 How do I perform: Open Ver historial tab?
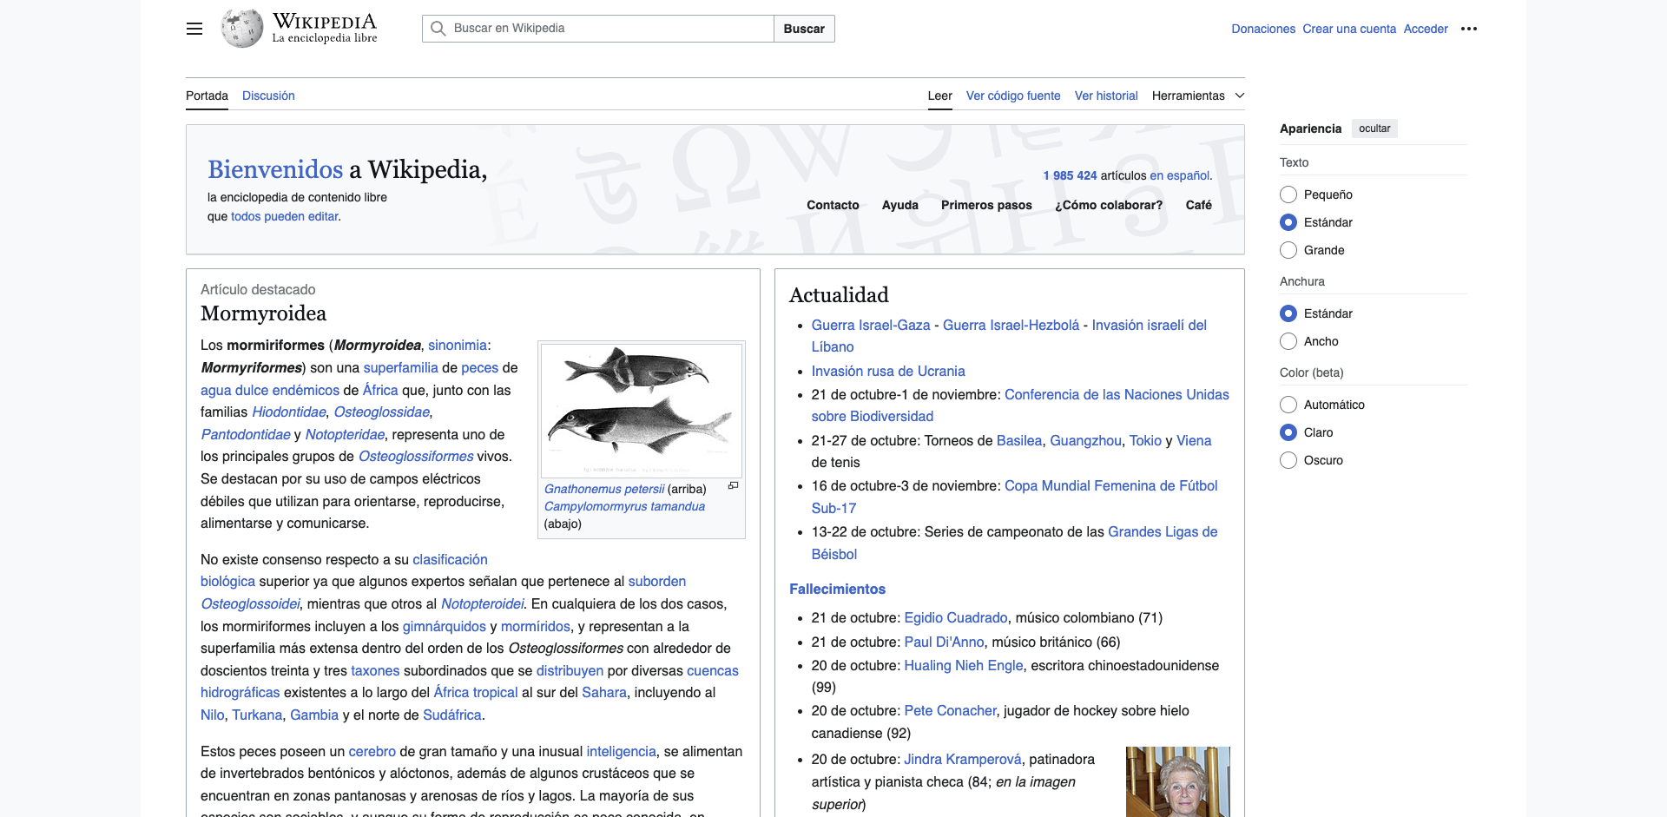[1106, 96]
